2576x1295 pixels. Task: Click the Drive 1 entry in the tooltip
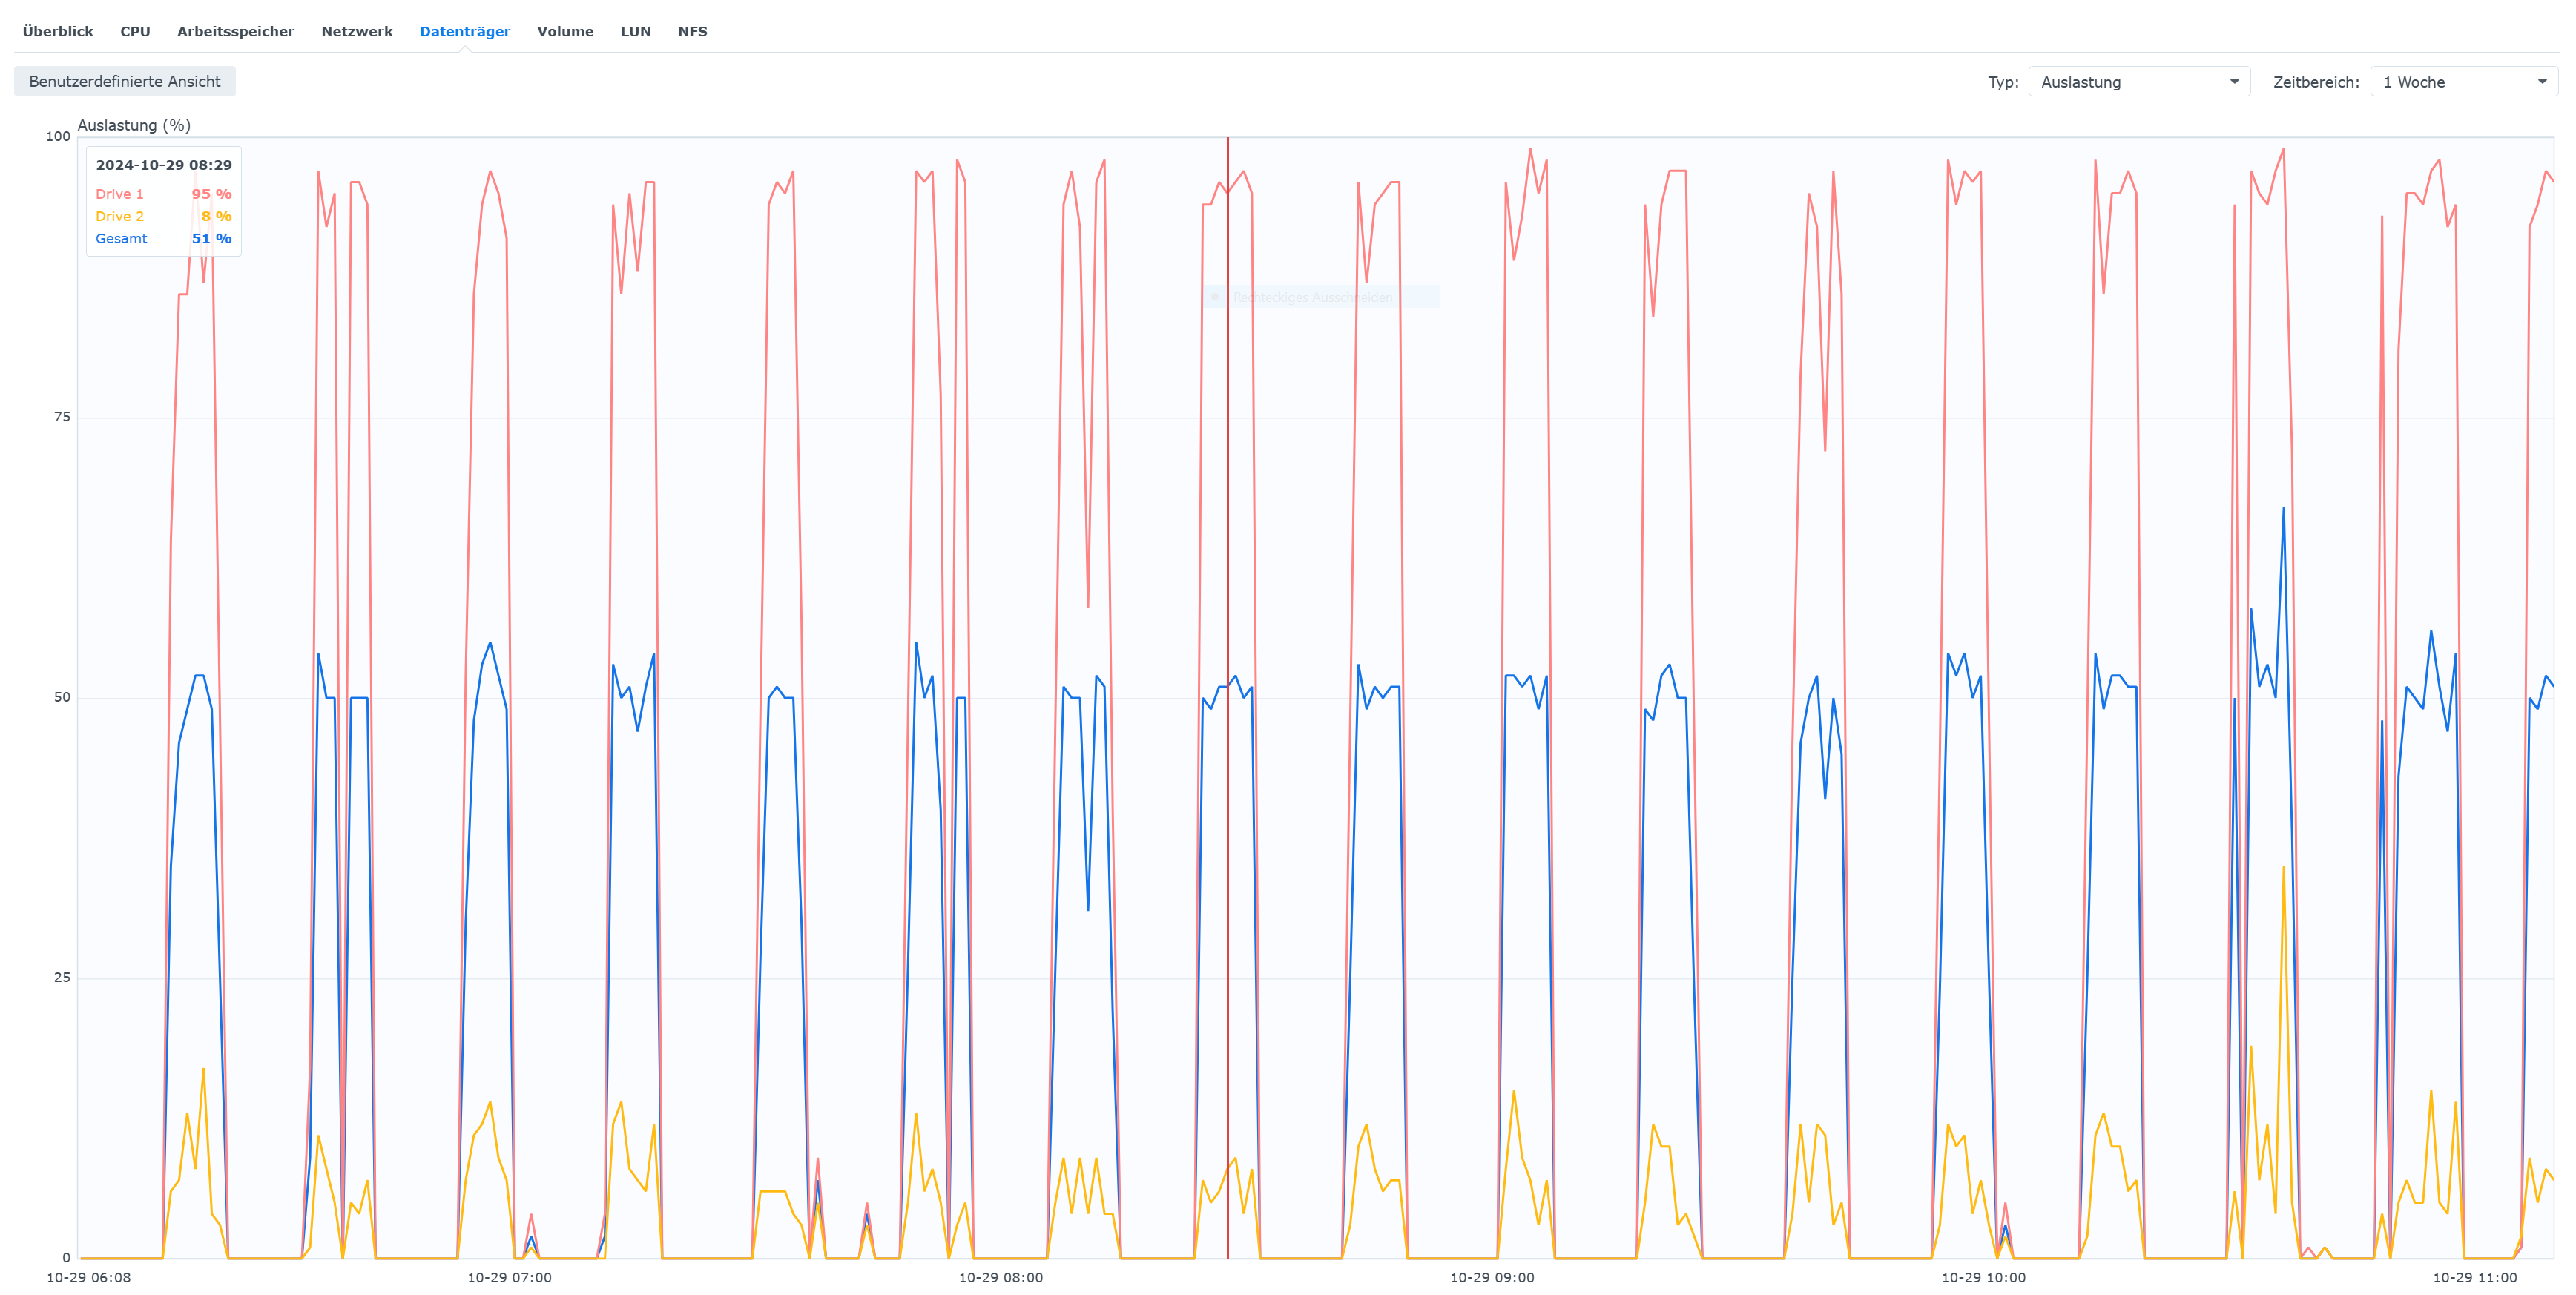click(120, 194)
